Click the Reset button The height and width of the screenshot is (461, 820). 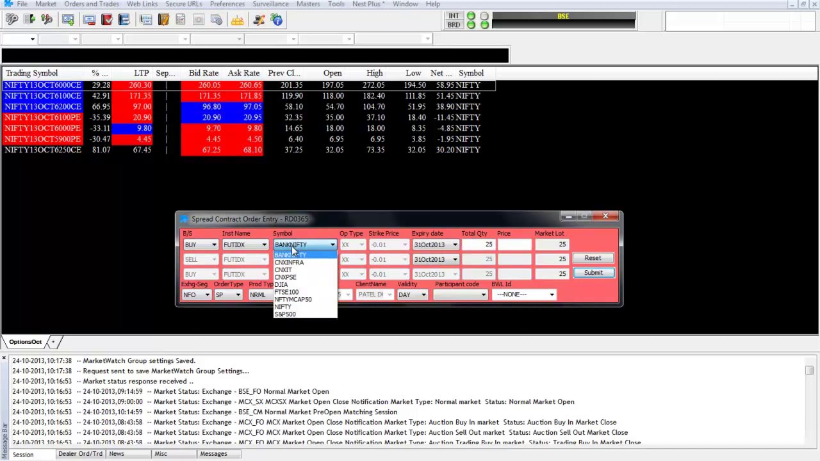[593, 258]
